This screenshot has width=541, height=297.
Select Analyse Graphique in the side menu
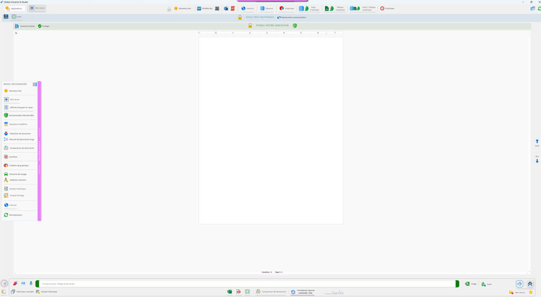click(x=15, y=189)
